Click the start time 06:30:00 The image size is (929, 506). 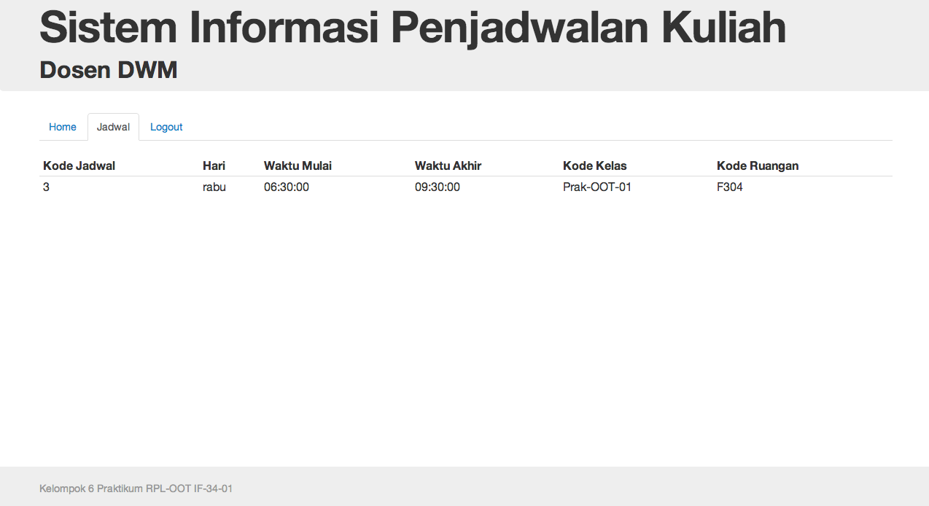[286, 187]
